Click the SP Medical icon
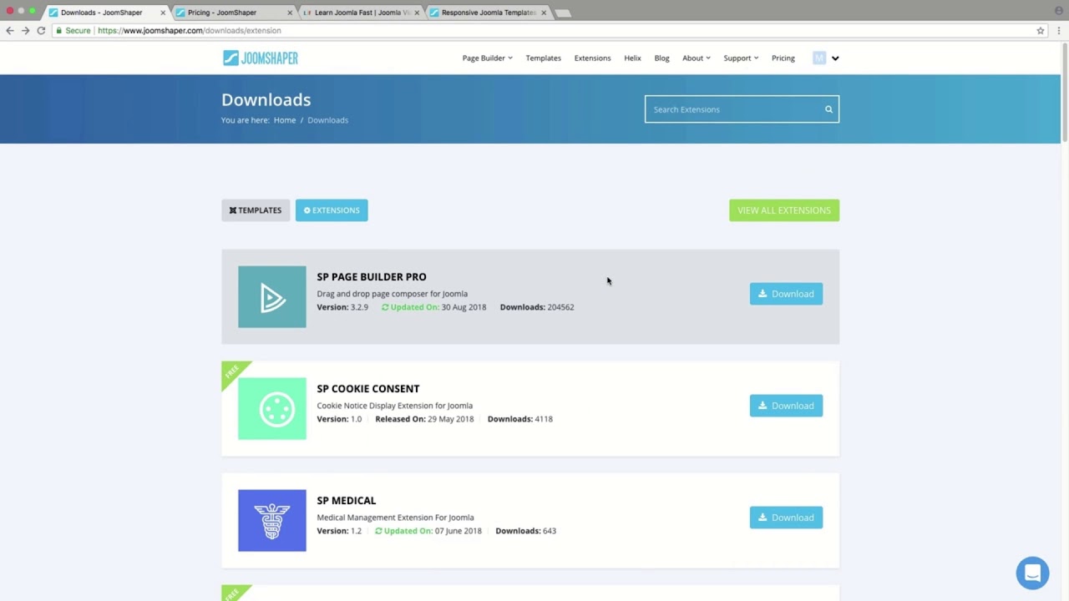Viewport: 1069px width, 601px height. [272, 521]
